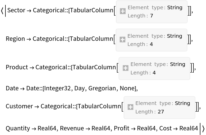206x135 pixels.
Task: Click the Length label next to 27
Action: point(144,112)
